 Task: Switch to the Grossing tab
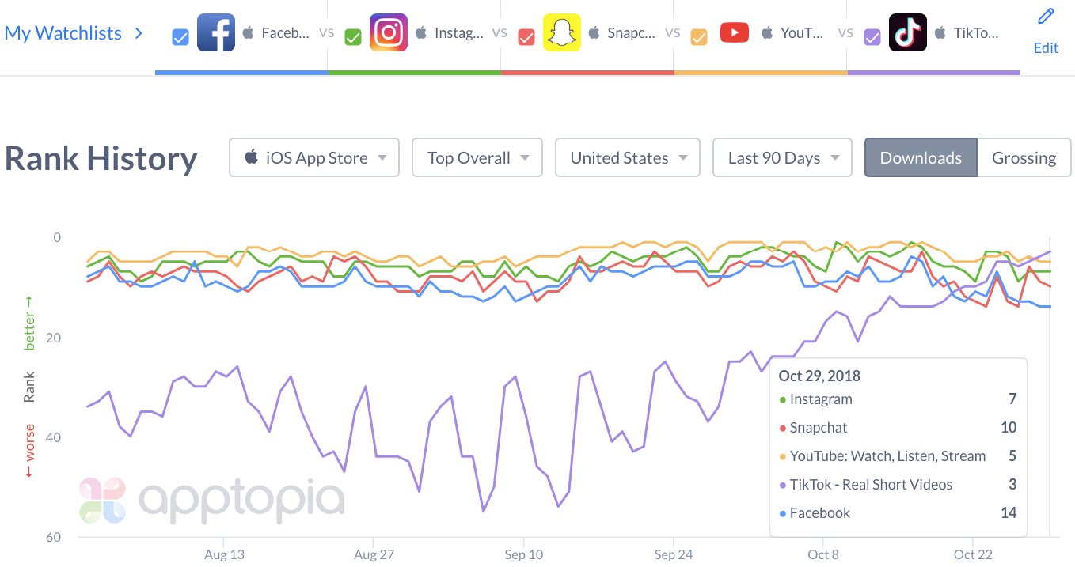1024,157
